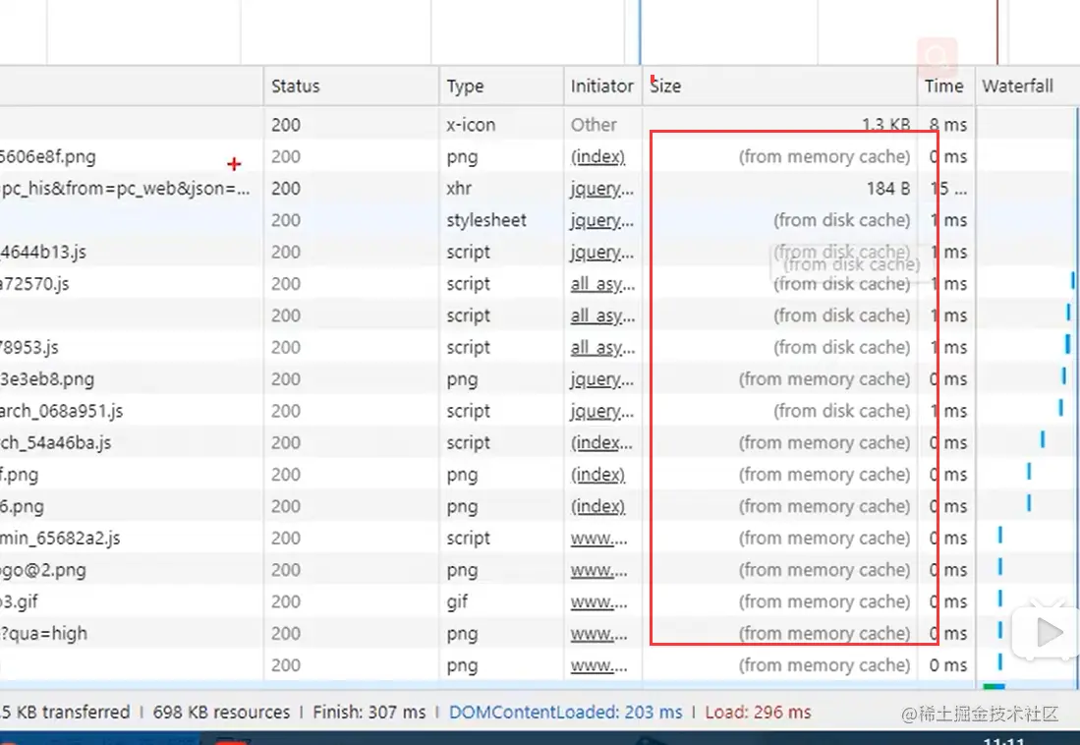The width and height of the screenshot is (1080, 745).
Task: Open all_asy initiator link of a72570.js
Action: click(602, 283)
